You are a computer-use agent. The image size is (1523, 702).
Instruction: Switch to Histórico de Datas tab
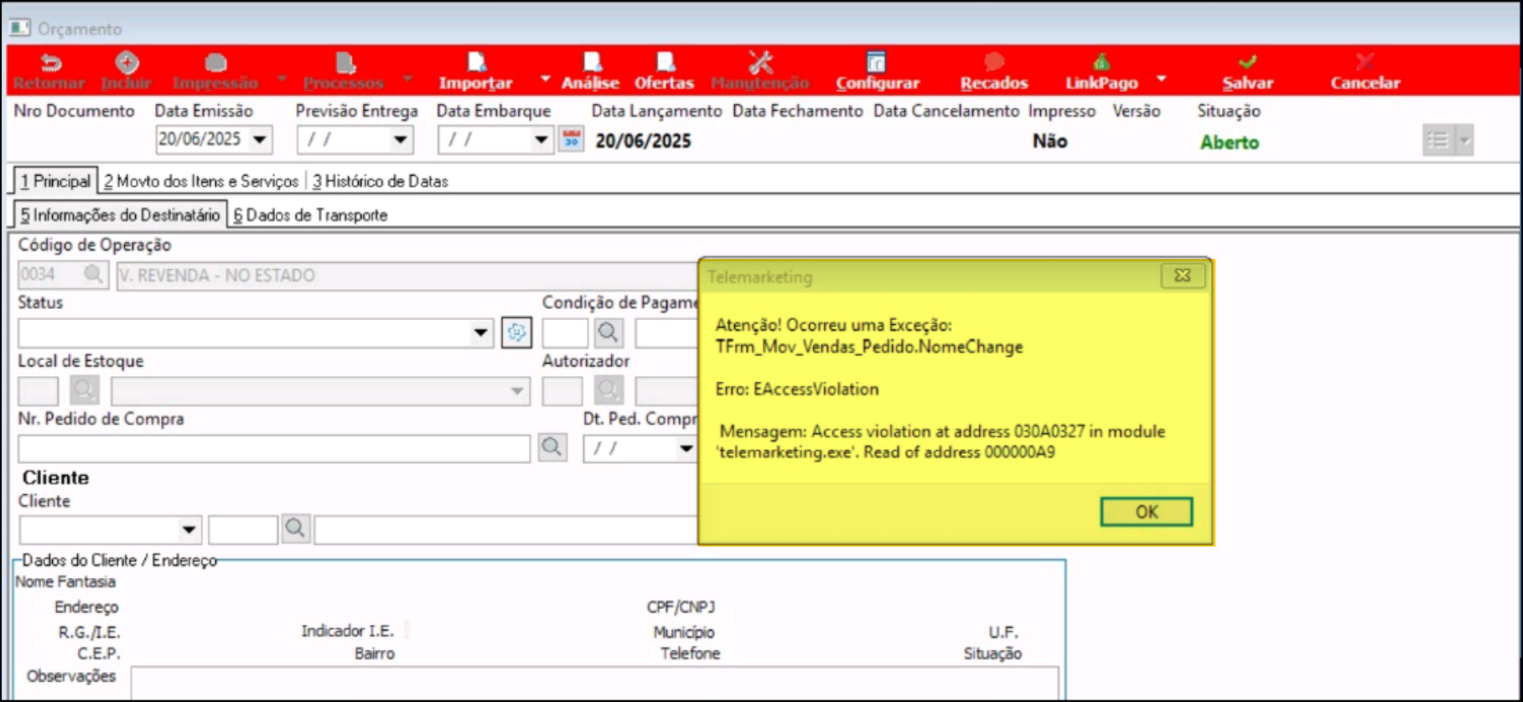381,181
